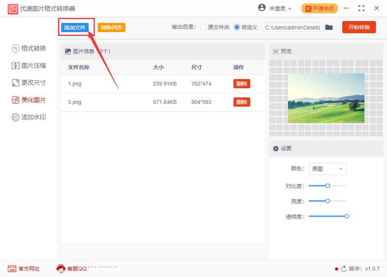Click the user account avatar icon
The width and height of the screenshot is (387, 277).
click(x=262, y=8)
